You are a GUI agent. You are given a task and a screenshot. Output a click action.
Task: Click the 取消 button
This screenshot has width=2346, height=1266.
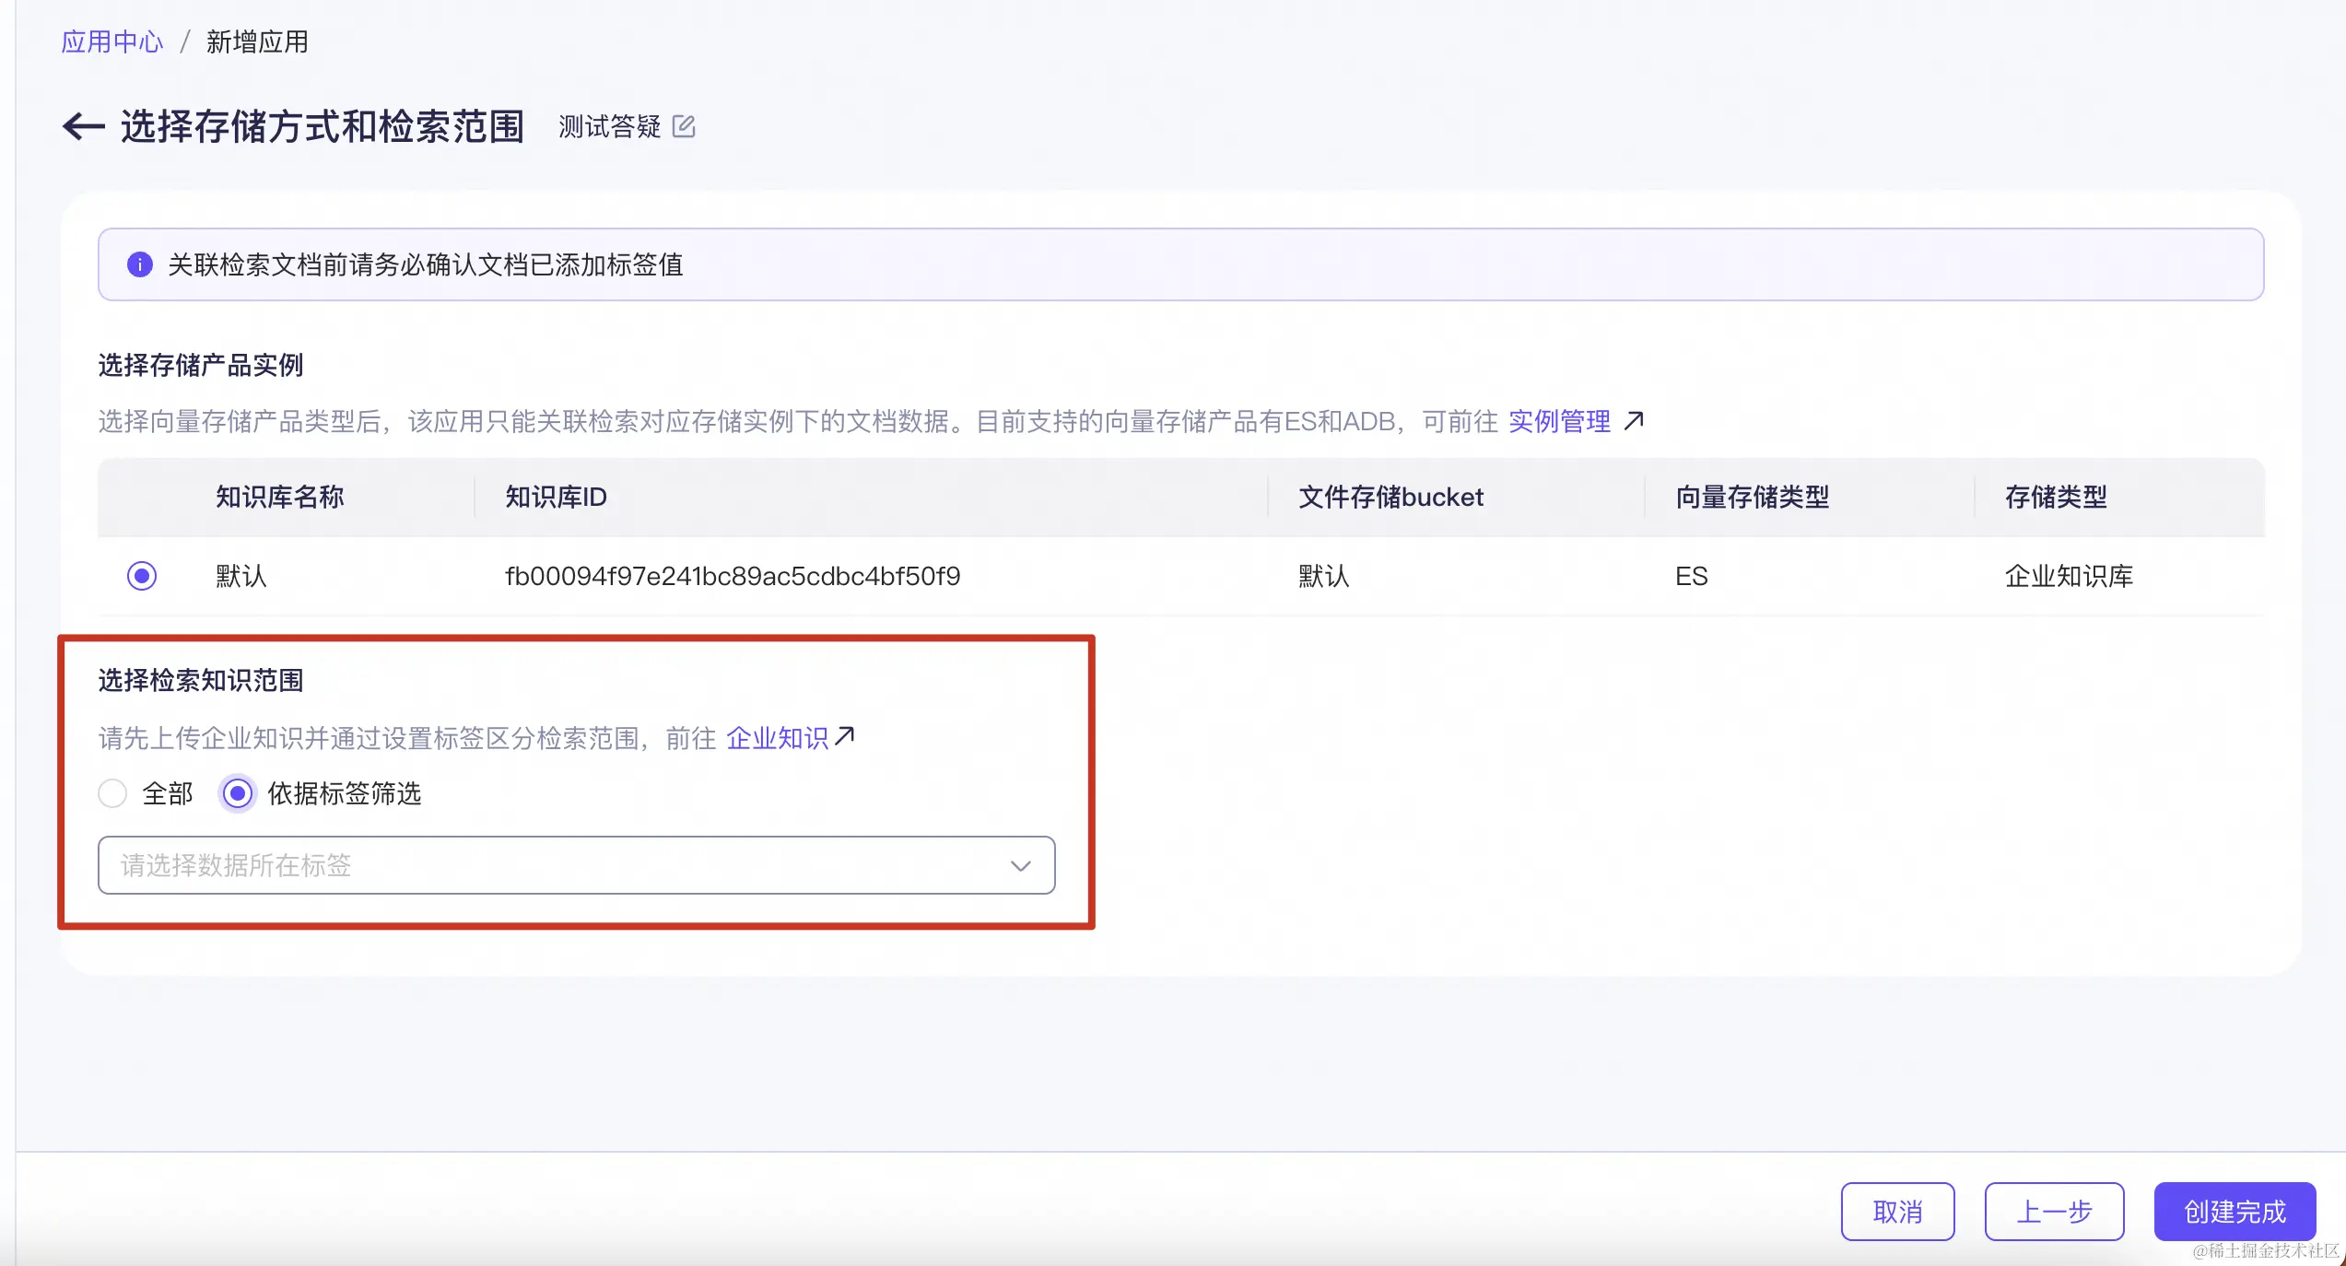1897,1211
